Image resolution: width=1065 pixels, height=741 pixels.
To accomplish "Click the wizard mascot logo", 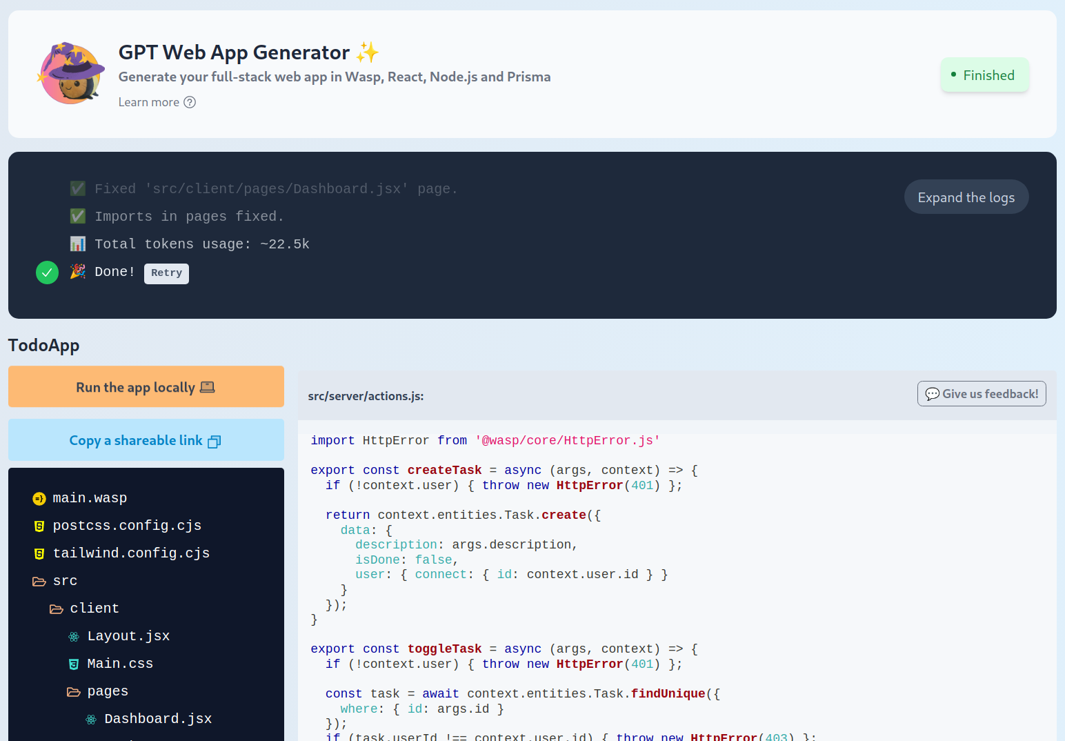I will 71,74.
